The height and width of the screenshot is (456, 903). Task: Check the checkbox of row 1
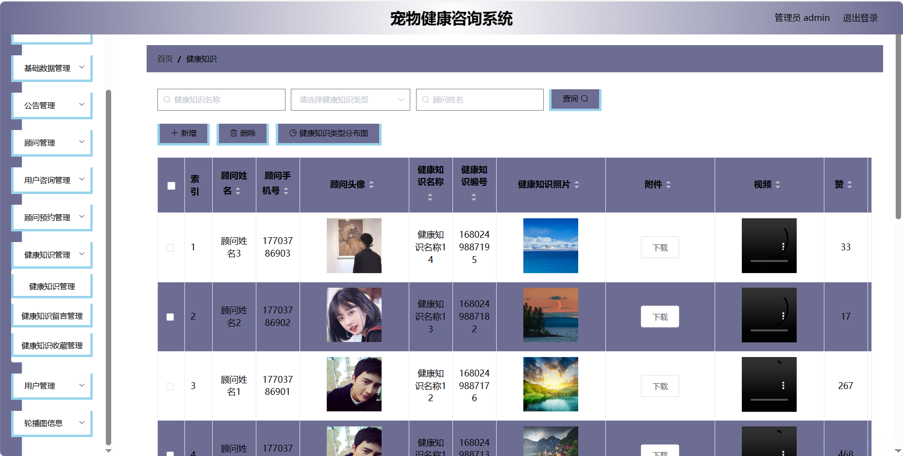point(170,247)
